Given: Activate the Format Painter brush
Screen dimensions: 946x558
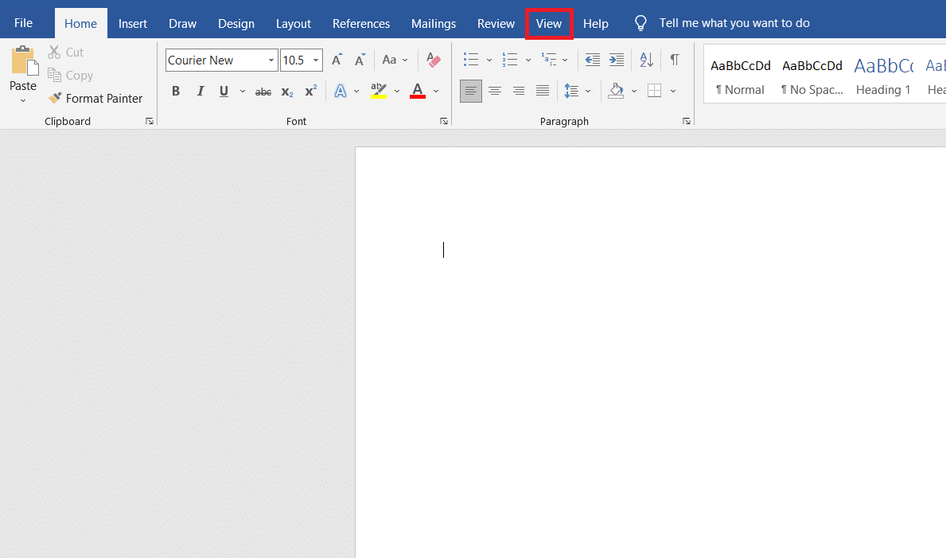Looking at the screenshot, I should pyautogui.click(x=95, y=99).
